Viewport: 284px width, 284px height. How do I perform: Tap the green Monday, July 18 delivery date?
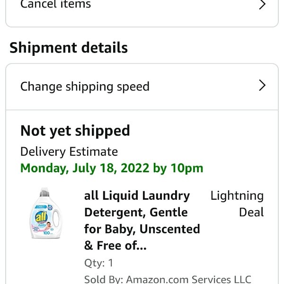tap(112, 168)
